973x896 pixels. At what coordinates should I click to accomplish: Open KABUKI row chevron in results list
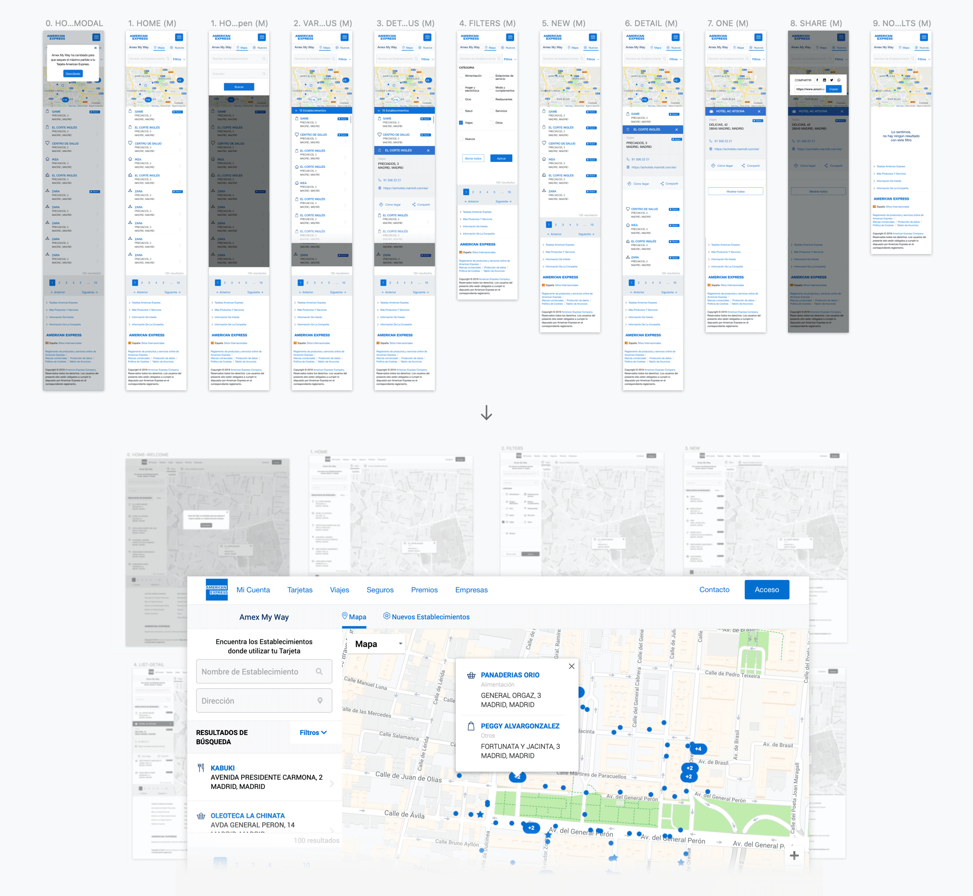point(332,784)
